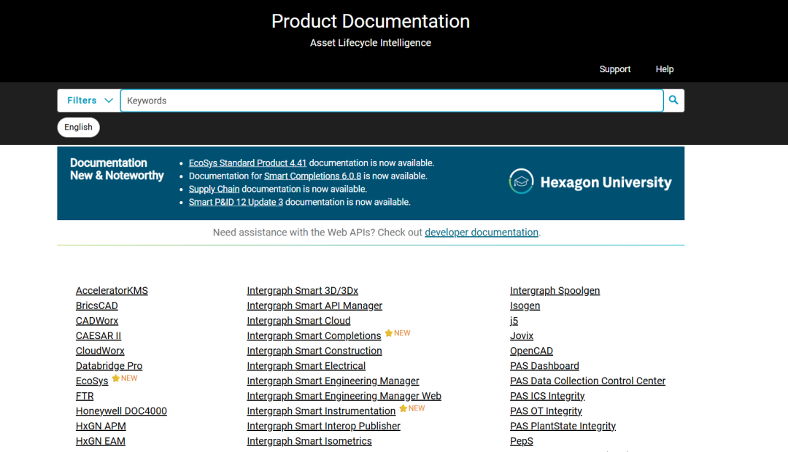This screenshot has height=452, width=788.
Task: Open Databridge Pro documentation
Action: tap(109, 366)
